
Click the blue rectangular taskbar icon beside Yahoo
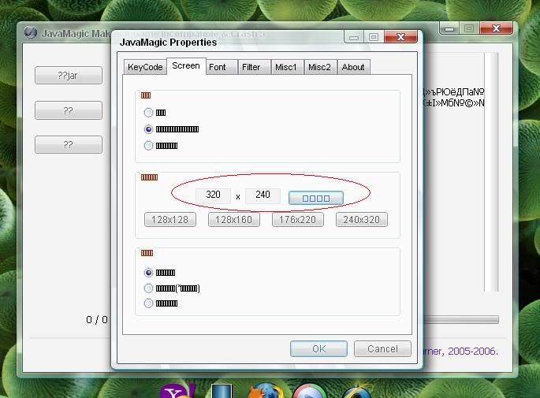tap(222, 392)
